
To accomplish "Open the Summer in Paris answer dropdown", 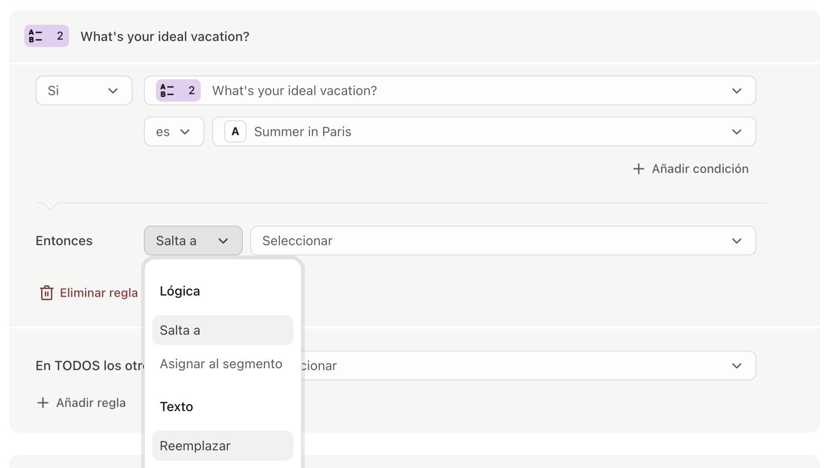I will tap(484, 131).
